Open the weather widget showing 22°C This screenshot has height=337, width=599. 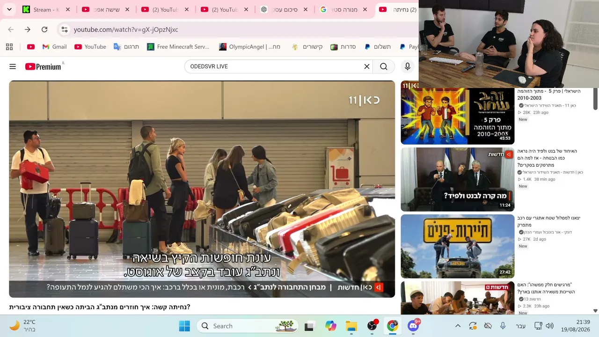point(22,326)
